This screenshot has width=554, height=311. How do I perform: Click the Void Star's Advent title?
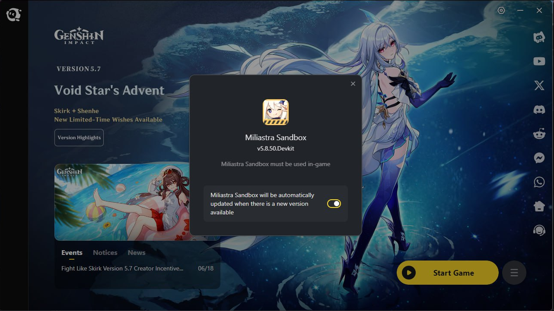109,91
